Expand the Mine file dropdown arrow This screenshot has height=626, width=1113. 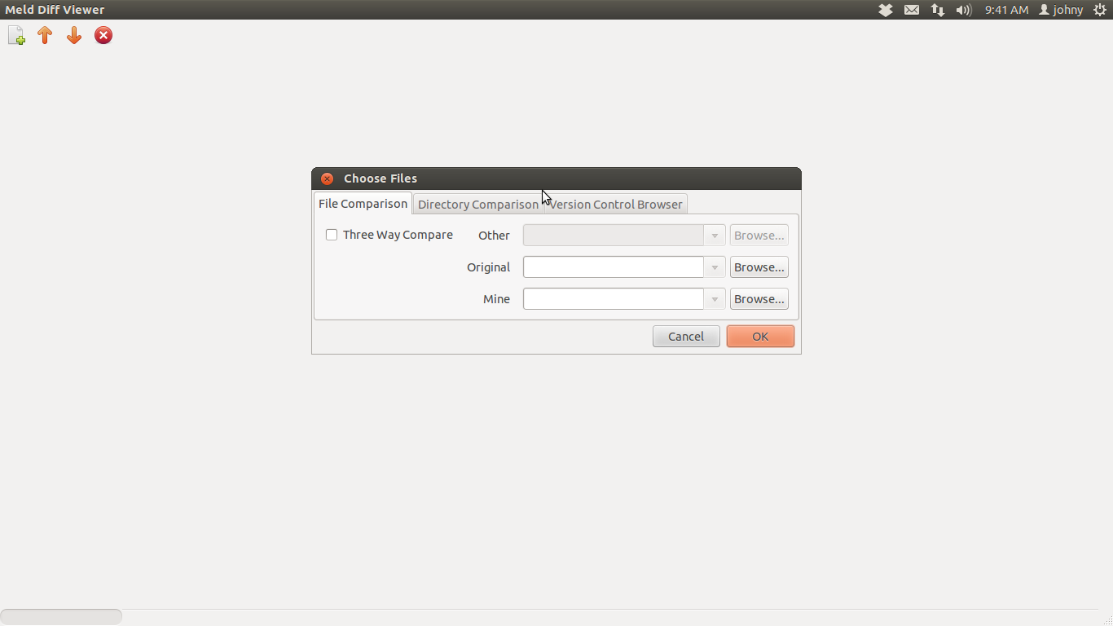[715, 299]
